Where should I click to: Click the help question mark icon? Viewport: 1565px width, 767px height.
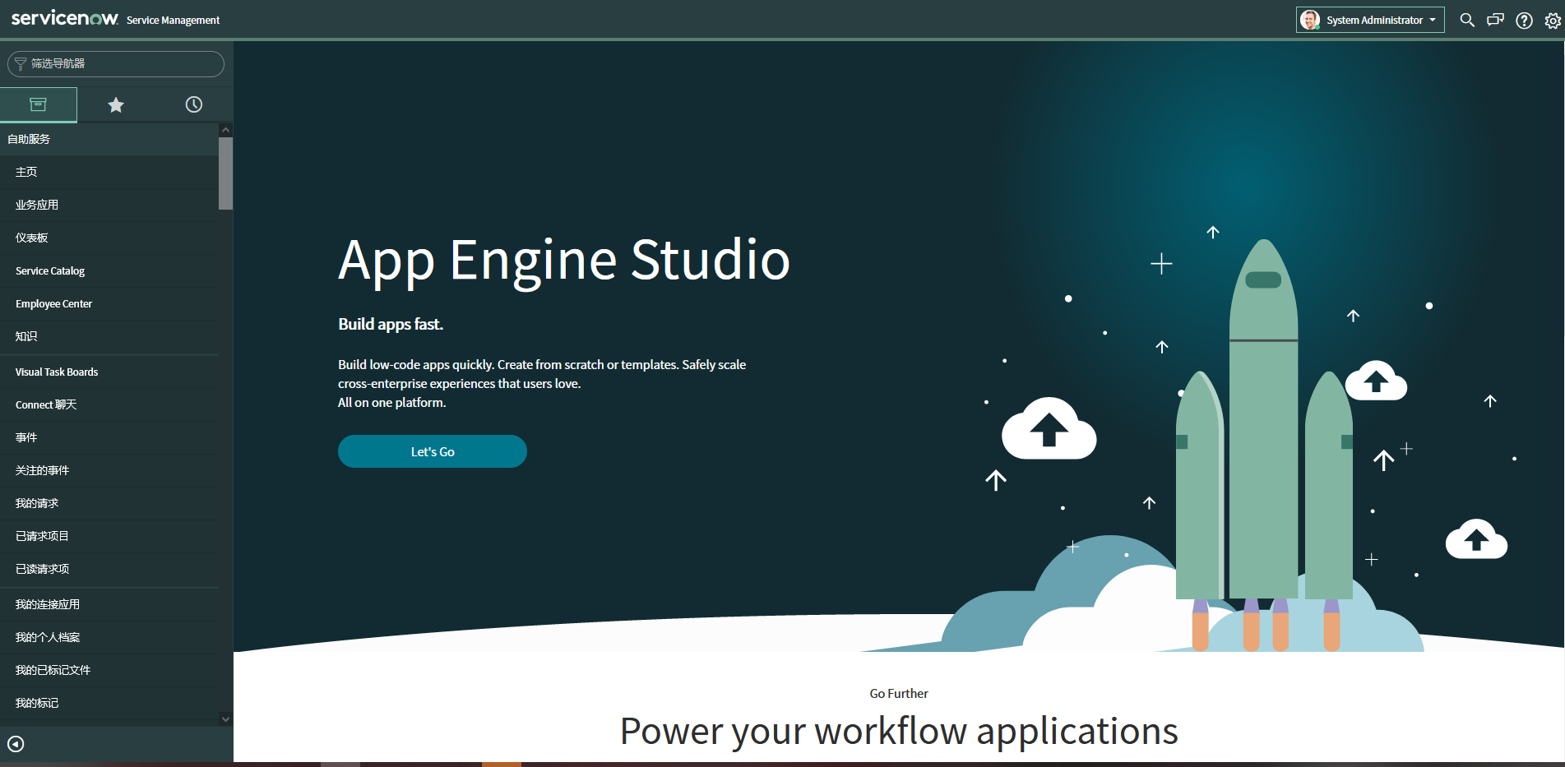(1524, 21)
